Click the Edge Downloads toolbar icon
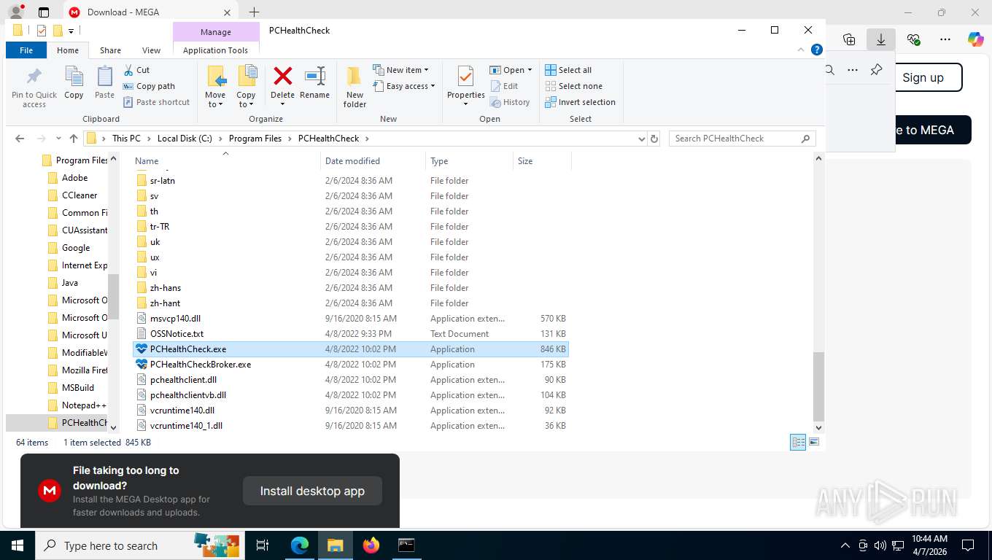 click(x=880, y=39)
